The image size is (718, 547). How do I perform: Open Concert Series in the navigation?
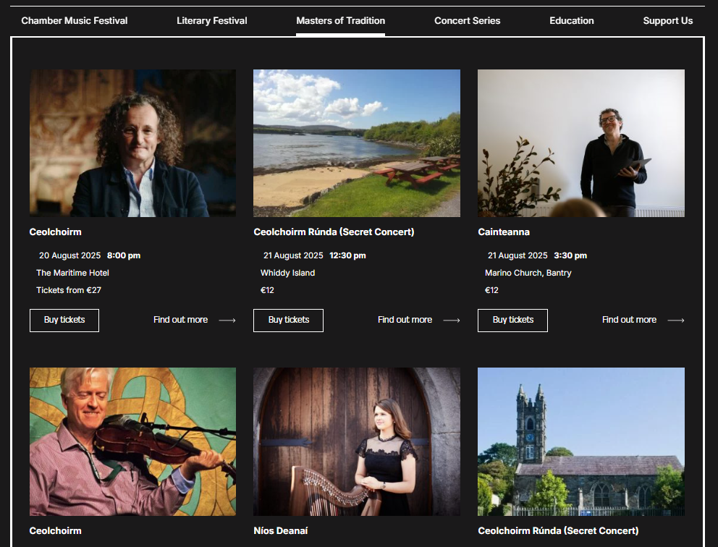[x=467, y=20]
